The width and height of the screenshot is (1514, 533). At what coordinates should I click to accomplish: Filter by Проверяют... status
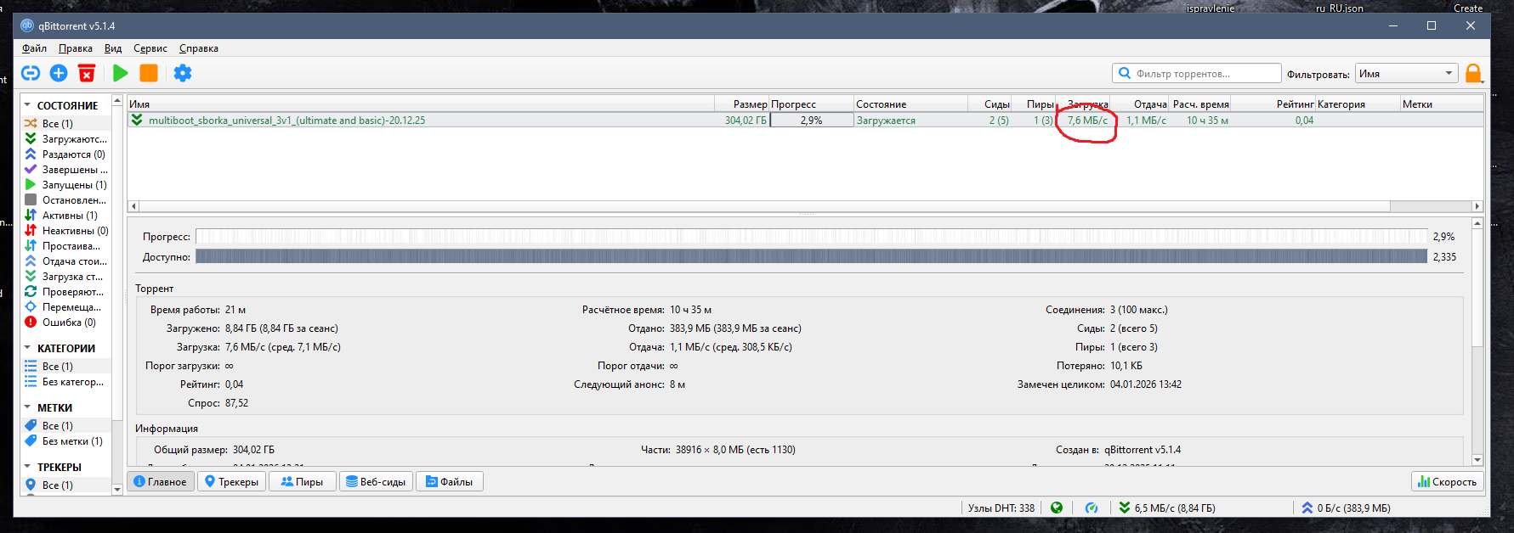(66, 292)
